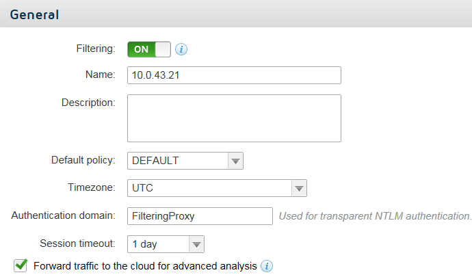Select the DEFAULT policy value box
This screenshot has width=472, height=277.
coord(178,161)
